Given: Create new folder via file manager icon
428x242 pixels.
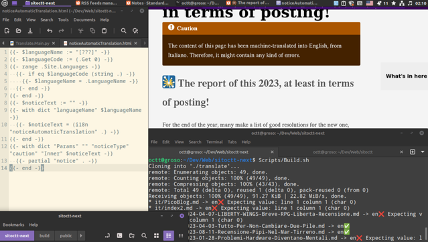Looking at the screenshot, I should [132, 235].
